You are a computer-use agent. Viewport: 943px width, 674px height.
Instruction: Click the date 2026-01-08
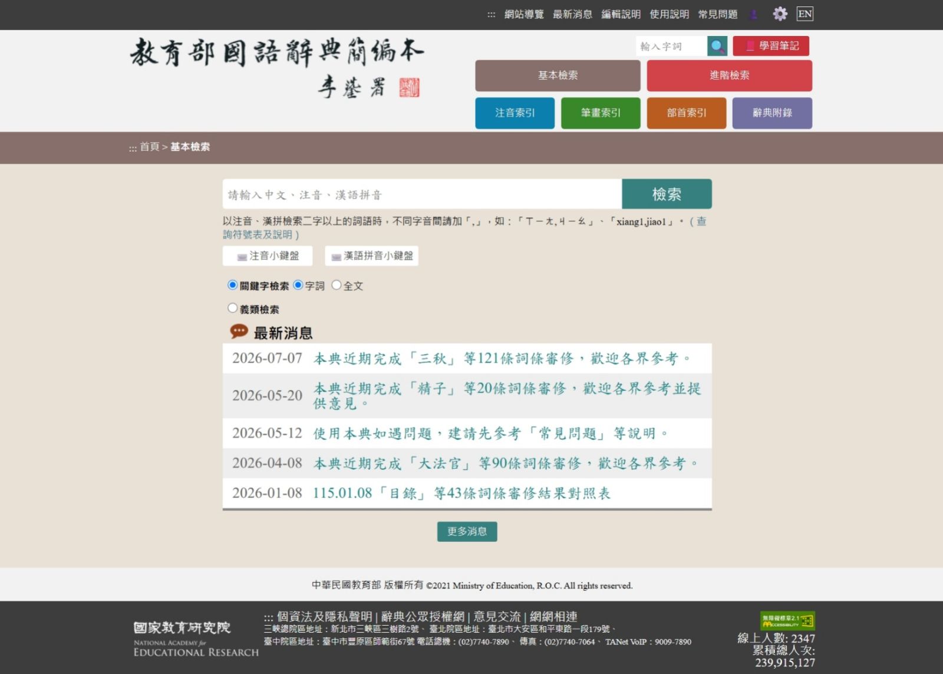click(x=267, y=493)
